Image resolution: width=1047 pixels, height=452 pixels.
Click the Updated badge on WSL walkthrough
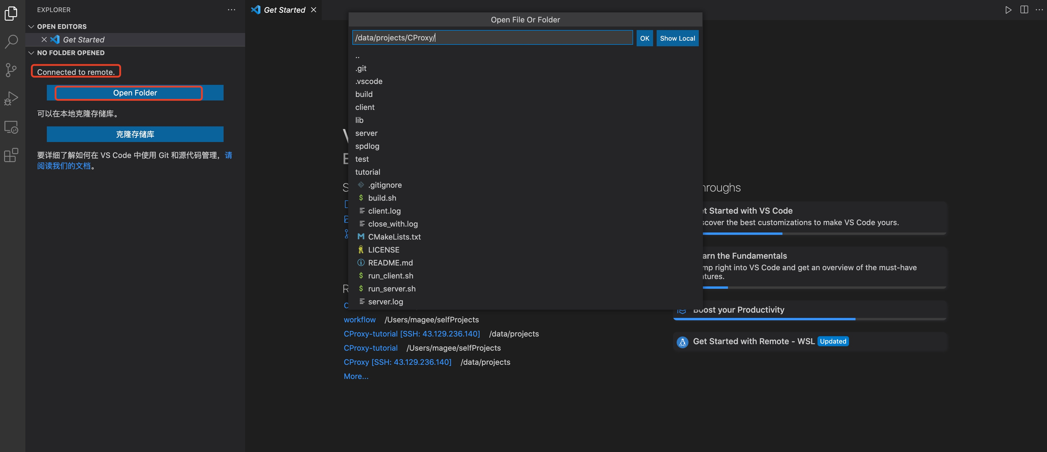pos(833,342)
